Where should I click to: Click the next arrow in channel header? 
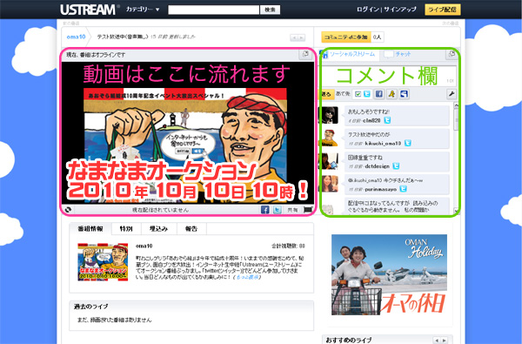(x=301, y=37)
